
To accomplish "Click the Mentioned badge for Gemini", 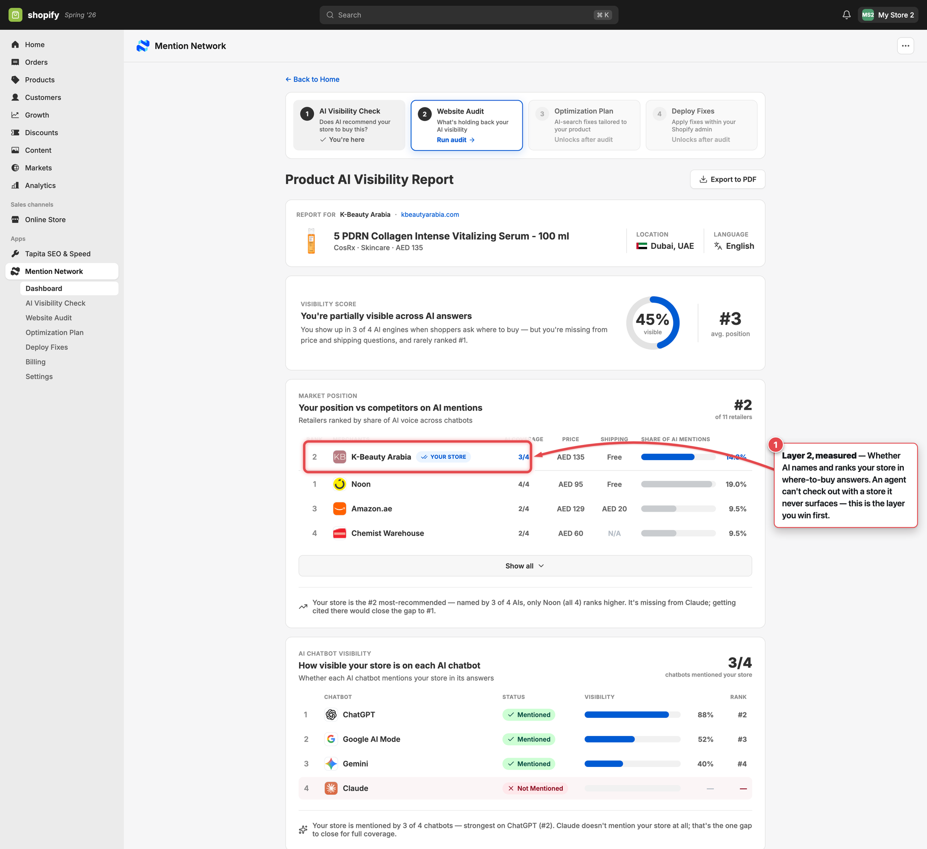I will click(x=528, y=764).
